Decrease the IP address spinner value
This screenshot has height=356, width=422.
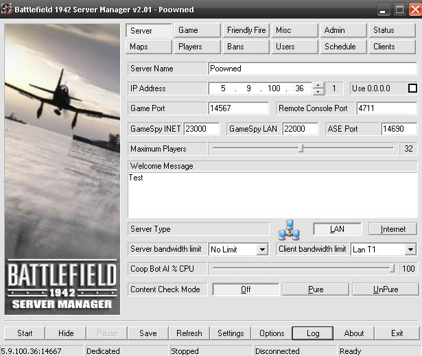tap(318, 91)
